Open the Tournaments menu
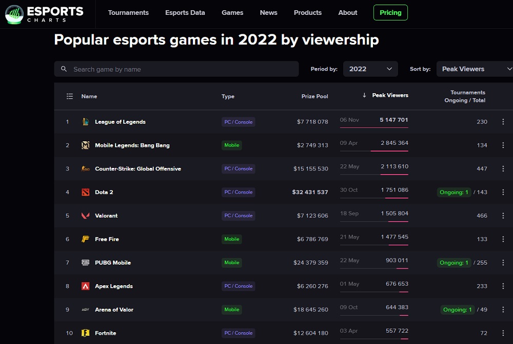This screenshot has height=344, width=513. click(128, 13)
